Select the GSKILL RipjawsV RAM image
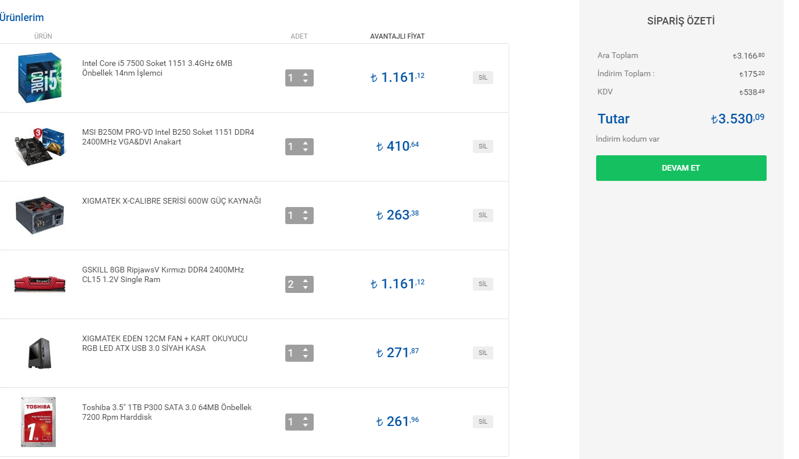Image resolution: width=799 pixels, height=459 pixels. [40, 284]
